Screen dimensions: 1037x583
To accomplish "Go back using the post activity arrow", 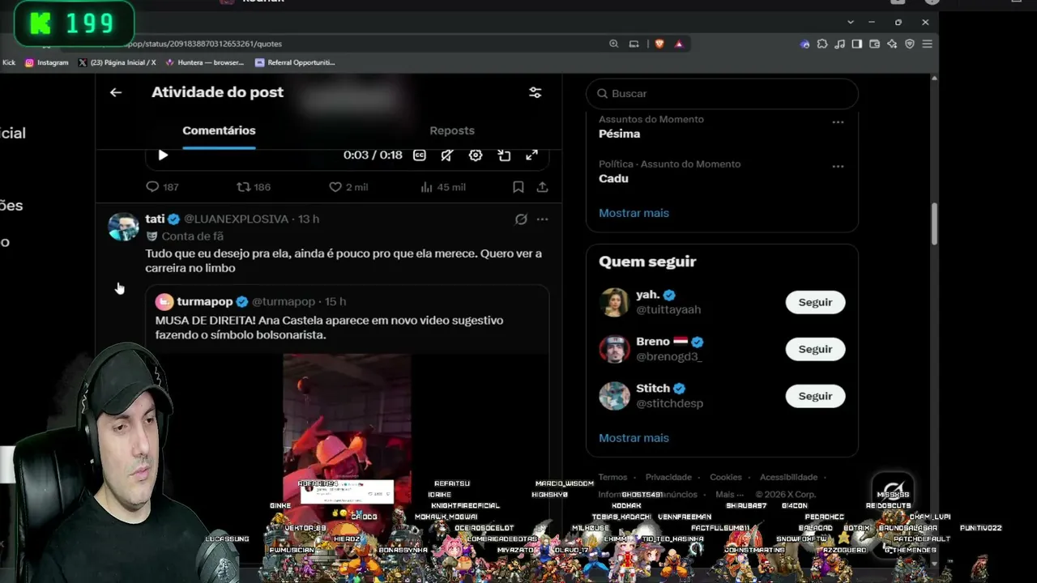I will 116,92.
